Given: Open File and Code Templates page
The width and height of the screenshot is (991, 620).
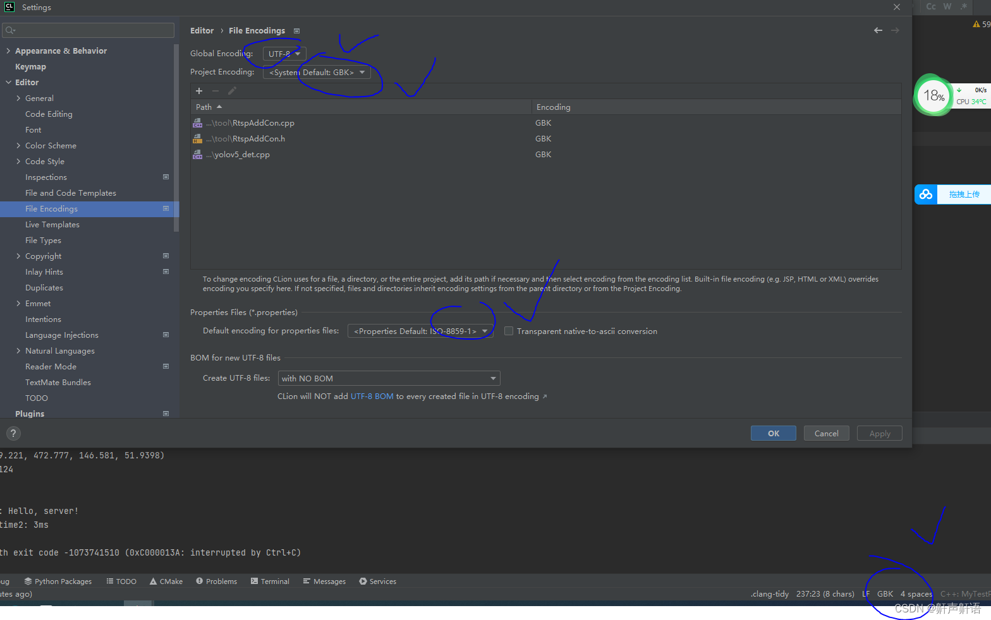Looking at the screenshot, I should pos(71,193).
